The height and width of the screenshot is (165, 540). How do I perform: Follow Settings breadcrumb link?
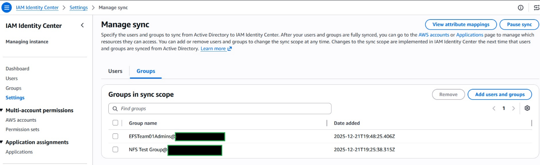(x=78, y=8)
